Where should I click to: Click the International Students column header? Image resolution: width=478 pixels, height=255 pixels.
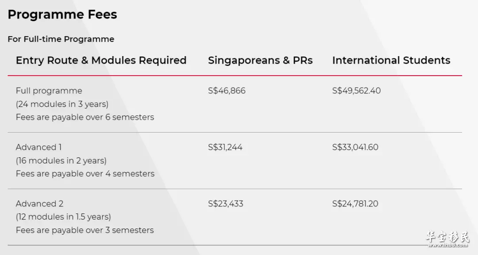(x=391, y=60)
